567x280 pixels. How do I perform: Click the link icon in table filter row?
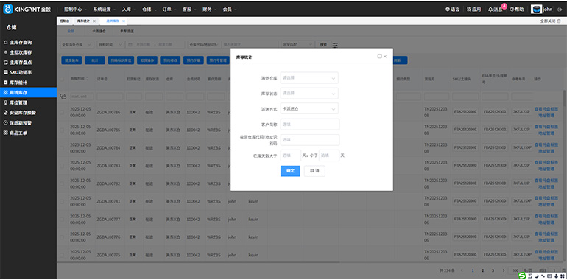63,97
